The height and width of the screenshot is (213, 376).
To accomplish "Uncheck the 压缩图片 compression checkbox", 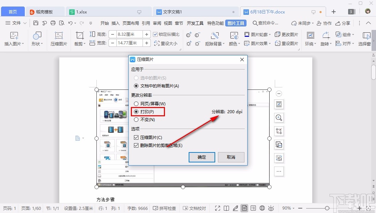I will (x=136, y=137).
